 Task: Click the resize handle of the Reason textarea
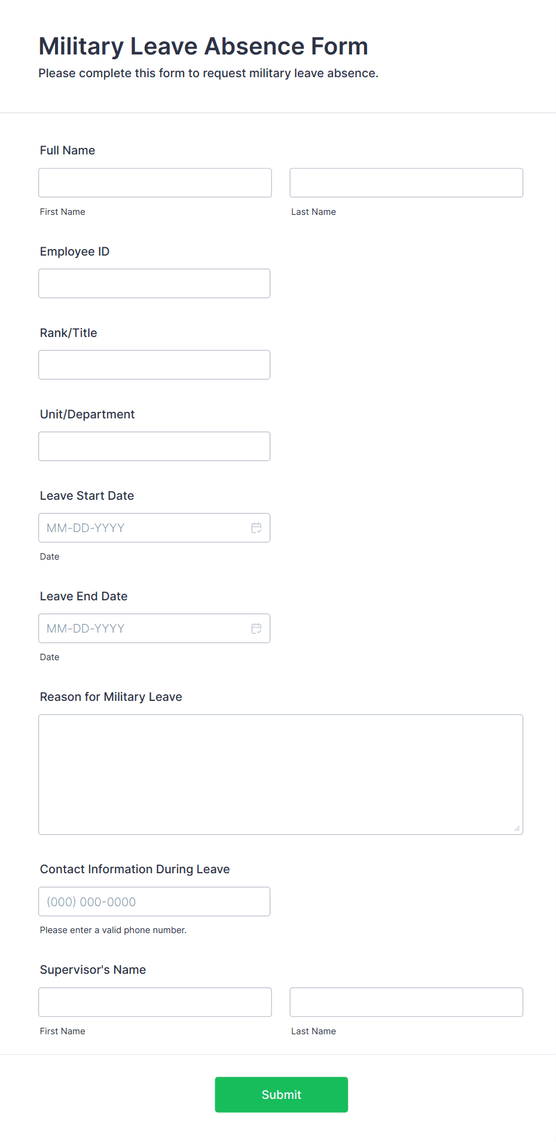(517, 828)
